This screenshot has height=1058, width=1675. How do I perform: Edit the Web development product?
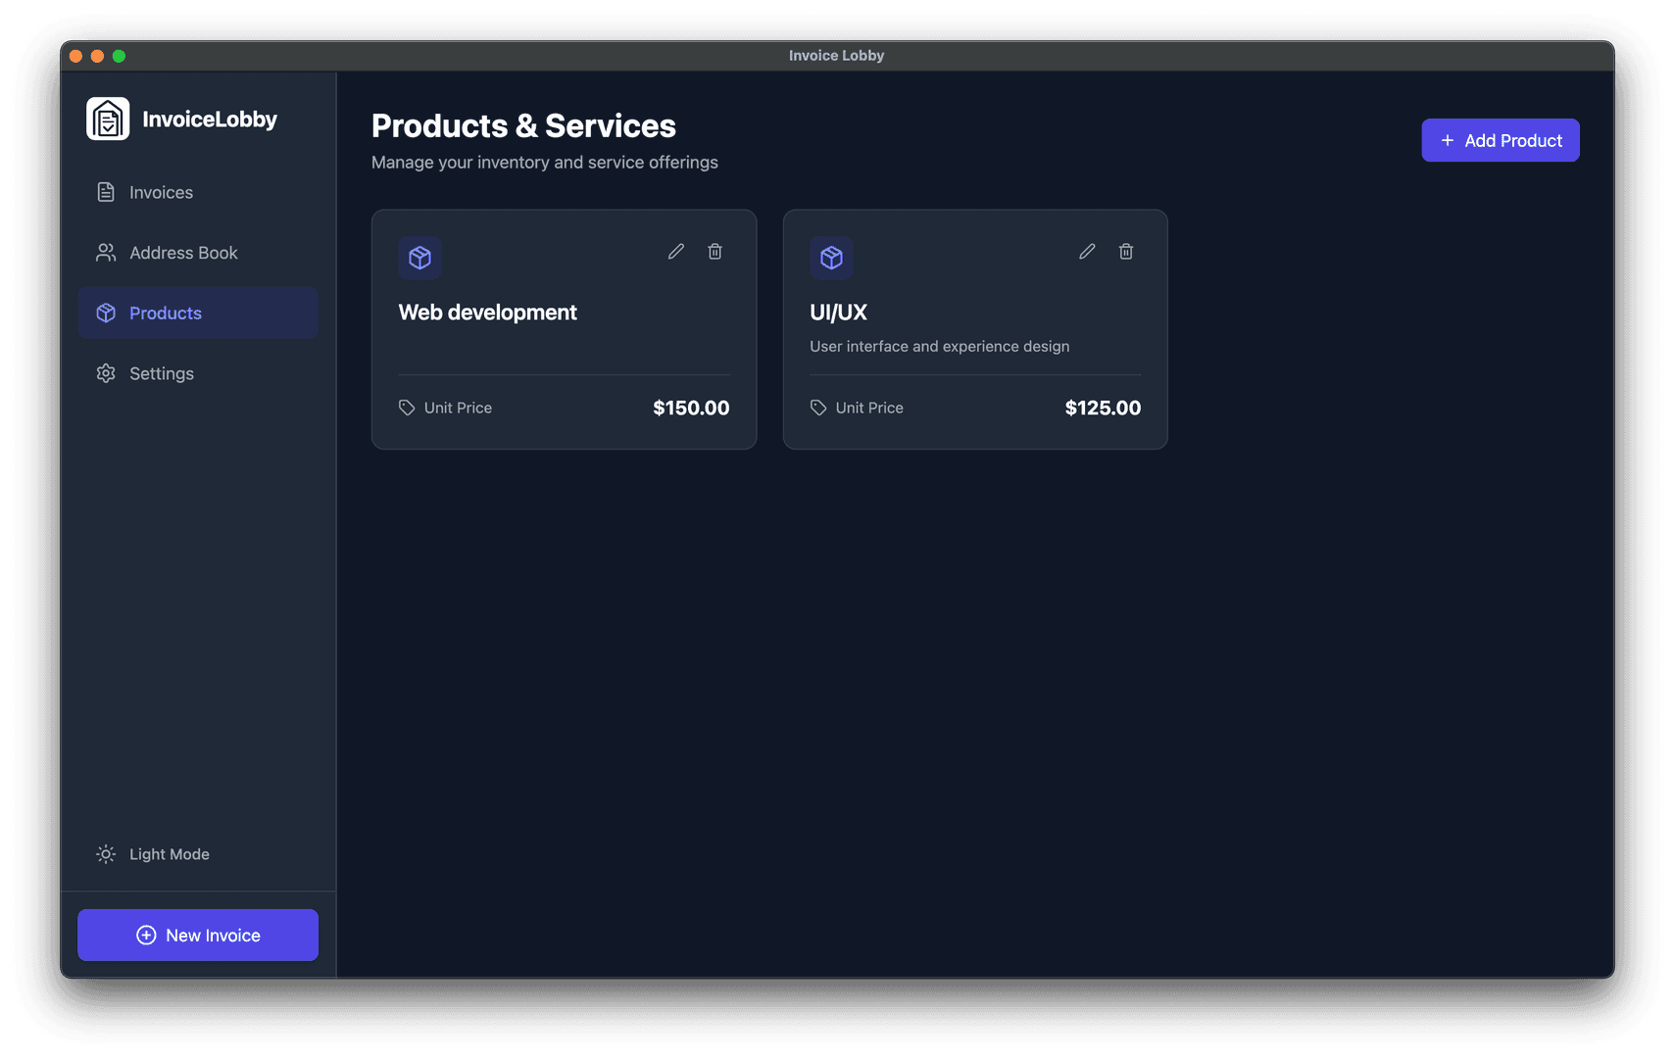[x=676, y=252]
